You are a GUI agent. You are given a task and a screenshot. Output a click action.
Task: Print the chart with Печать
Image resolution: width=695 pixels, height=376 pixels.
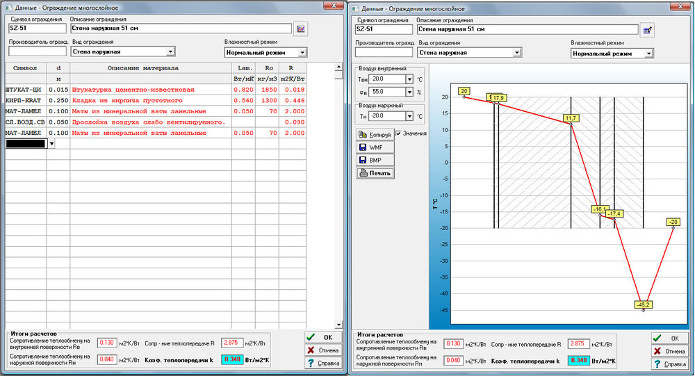[x=375, y=173]
